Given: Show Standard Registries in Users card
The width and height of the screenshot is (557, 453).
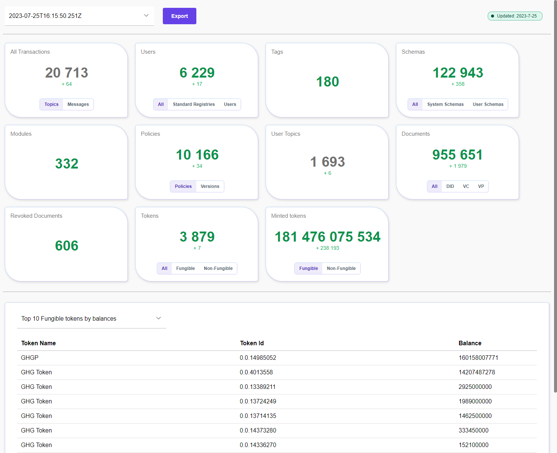Looking at the screenshot, I should (193, 104).
